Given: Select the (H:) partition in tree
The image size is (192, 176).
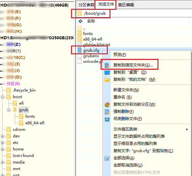Looking at the screenshot, I should pos(14,31).
